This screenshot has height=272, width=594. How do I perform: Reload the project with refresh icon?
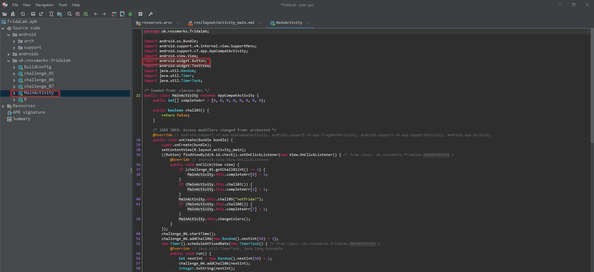pyautogui.click(x=23, y=14)
